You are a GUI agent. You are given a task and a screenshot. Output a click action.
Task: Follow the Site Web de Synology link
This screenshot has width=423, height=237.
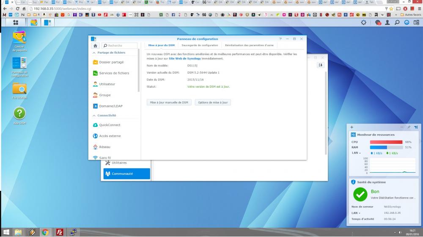[x=182, y=59]
